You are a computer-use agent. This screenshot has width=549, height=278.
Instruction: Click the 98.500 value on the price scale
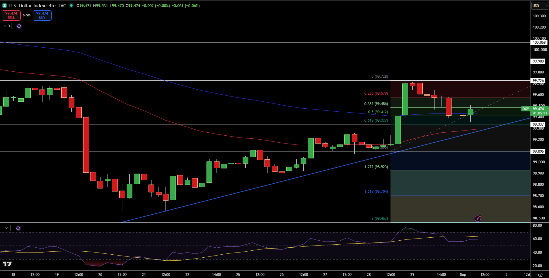click(539, 218)
